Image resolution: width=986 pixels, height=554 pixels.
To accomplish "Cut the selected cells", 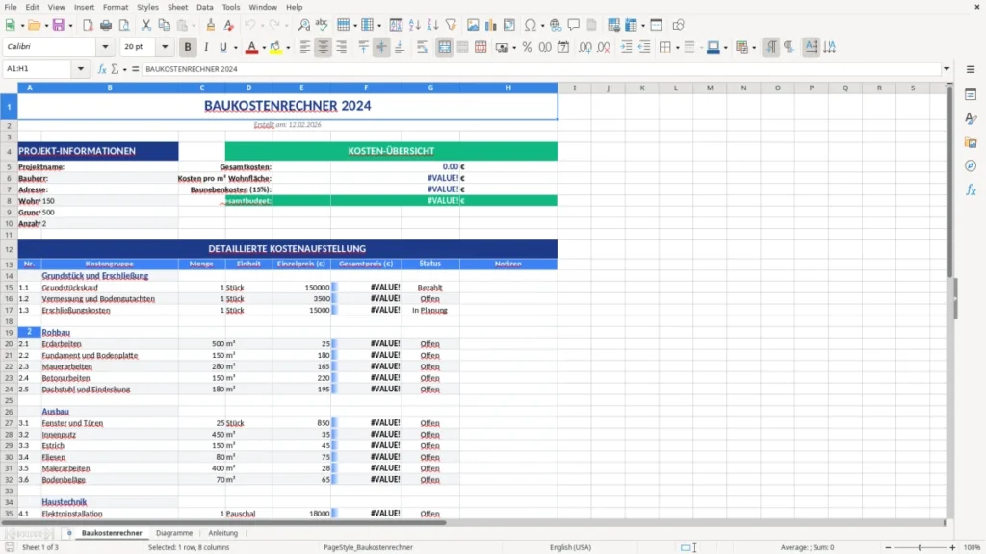I will point(146,25).
